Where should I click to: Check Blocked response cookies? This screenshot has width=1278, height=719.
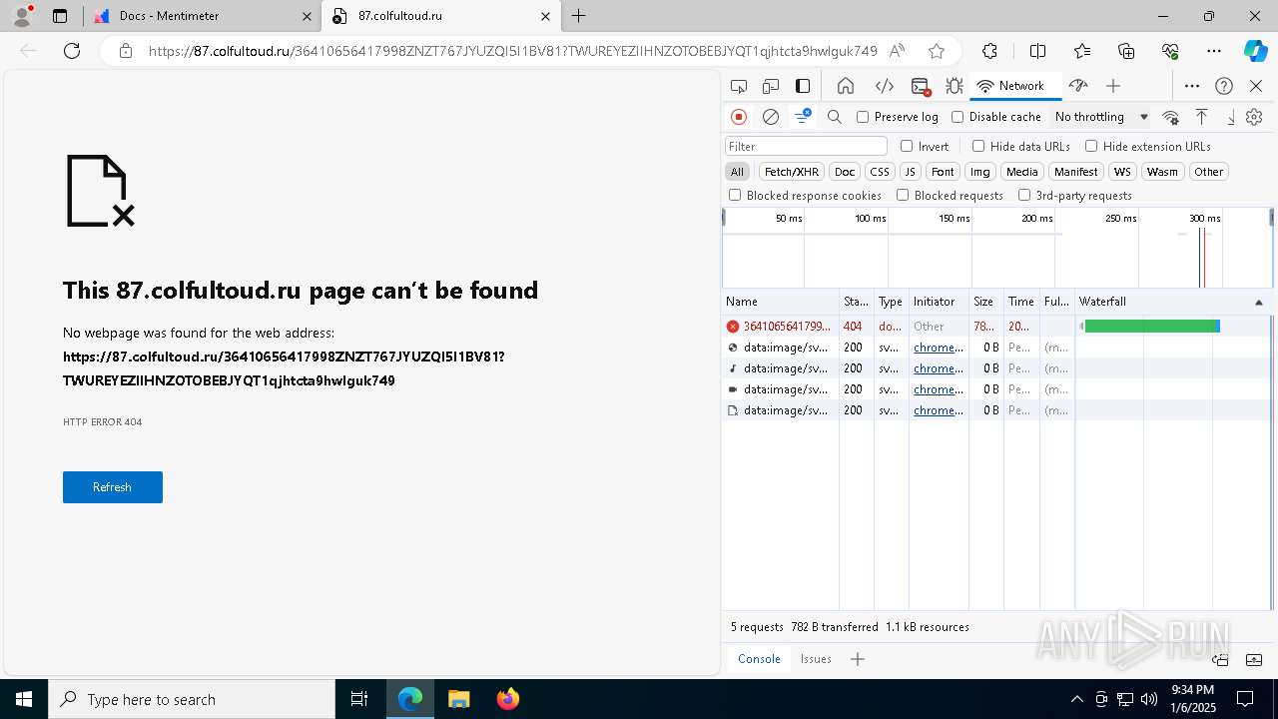(735, 195)
